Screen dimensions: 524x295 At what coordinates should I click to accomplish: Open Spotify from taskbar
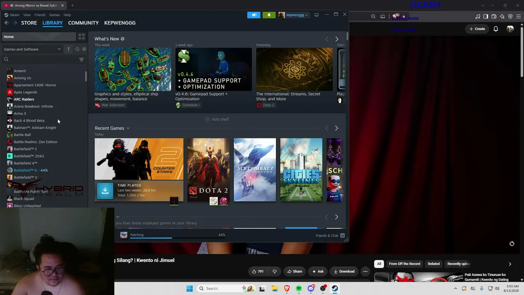(299, 288)
